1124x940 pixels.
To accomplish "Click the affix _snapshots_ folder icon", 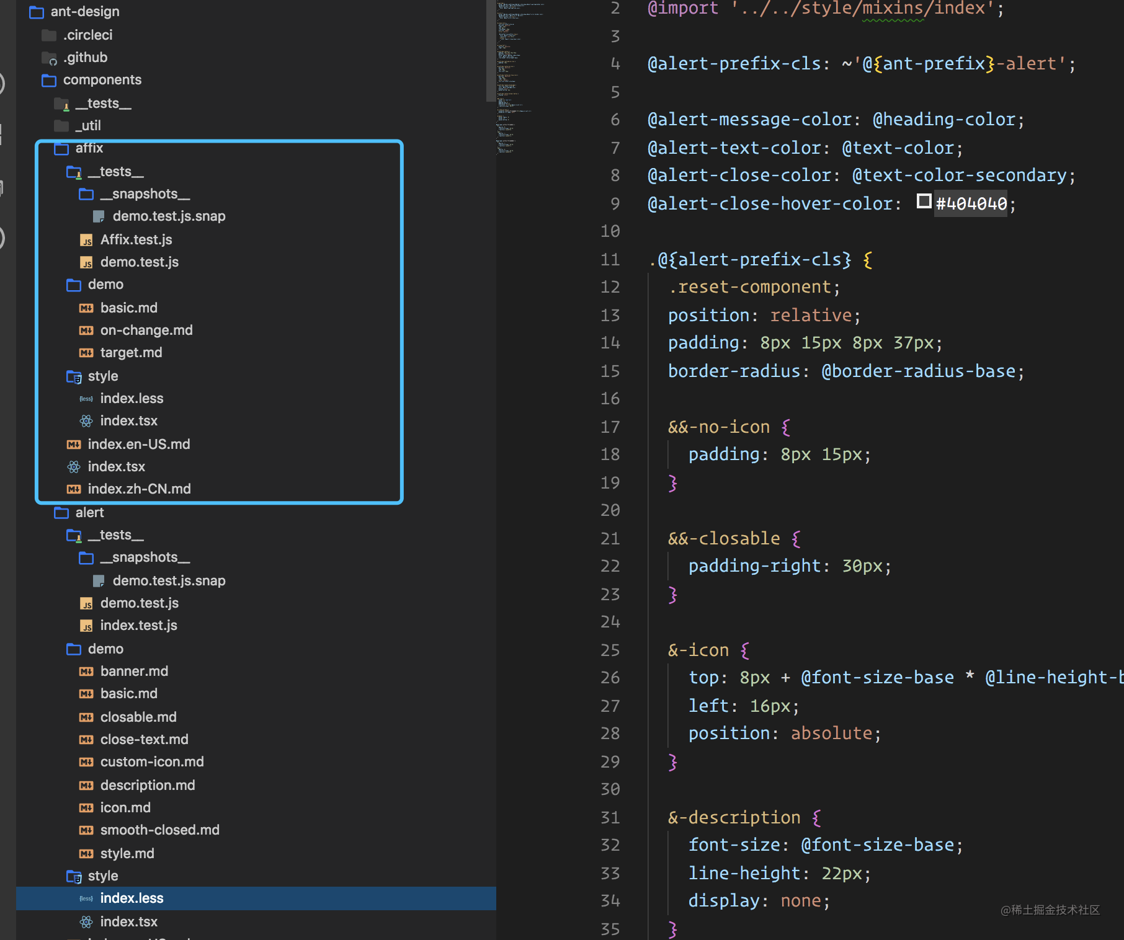I will [86, 194].
